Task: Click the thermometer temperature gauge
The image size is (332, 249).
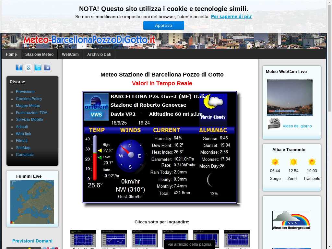Action: coord(95,158)
